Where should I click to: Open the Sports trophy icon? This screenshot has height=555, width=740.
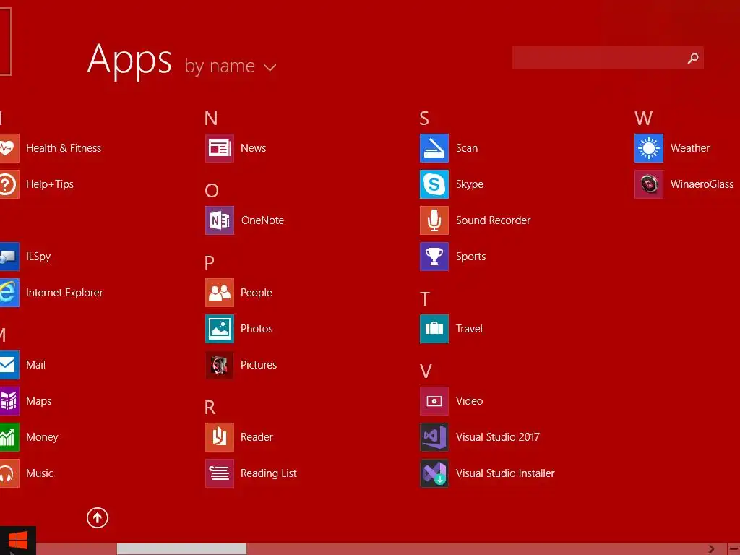[x=434, y=257]
